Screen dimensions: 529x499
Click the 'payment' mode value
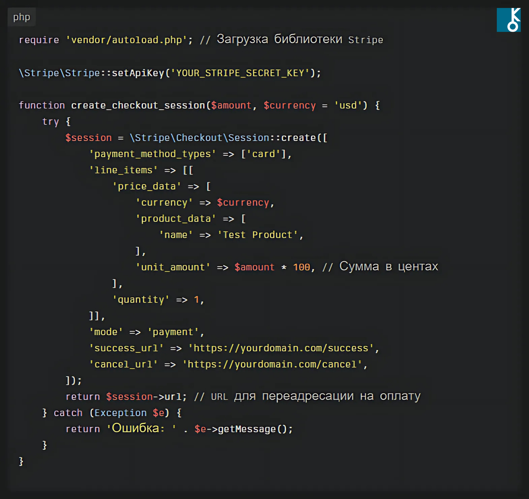tap(173, 332)
